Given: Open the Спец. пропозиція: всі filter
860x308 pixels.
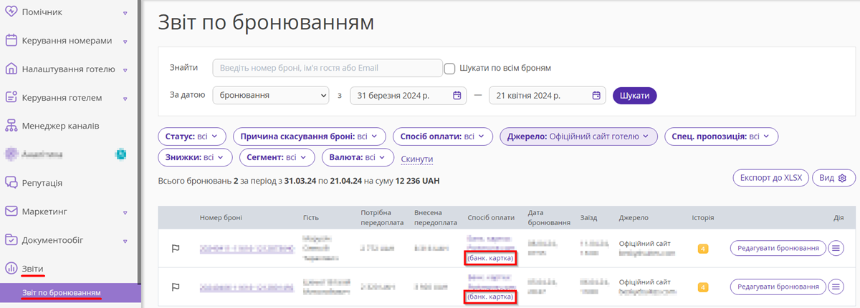Looking at the screenshot, I should (721, 136).
